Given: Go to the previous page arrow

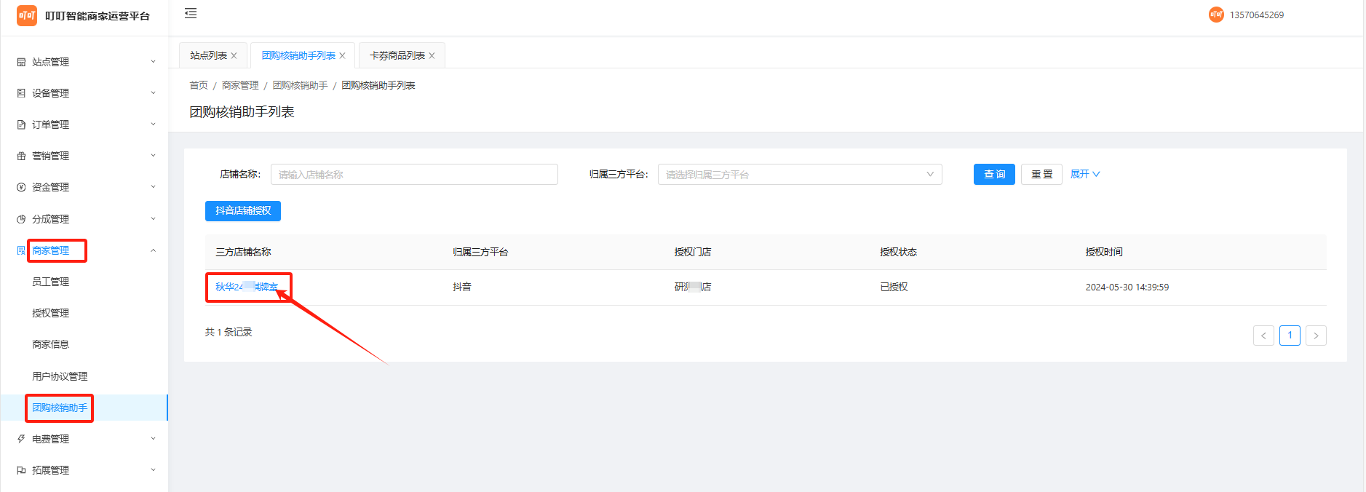Looking at the screenshot, I should pos(1263,336).
